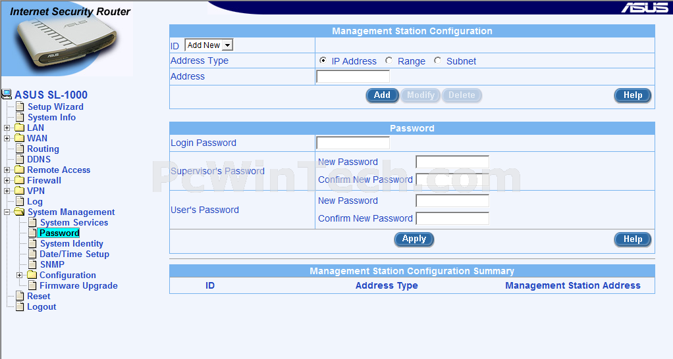The width and height of the screenshot is (673, 359).
Task: Click the Date/Time Setup page icon
Action: coord(33,254)
